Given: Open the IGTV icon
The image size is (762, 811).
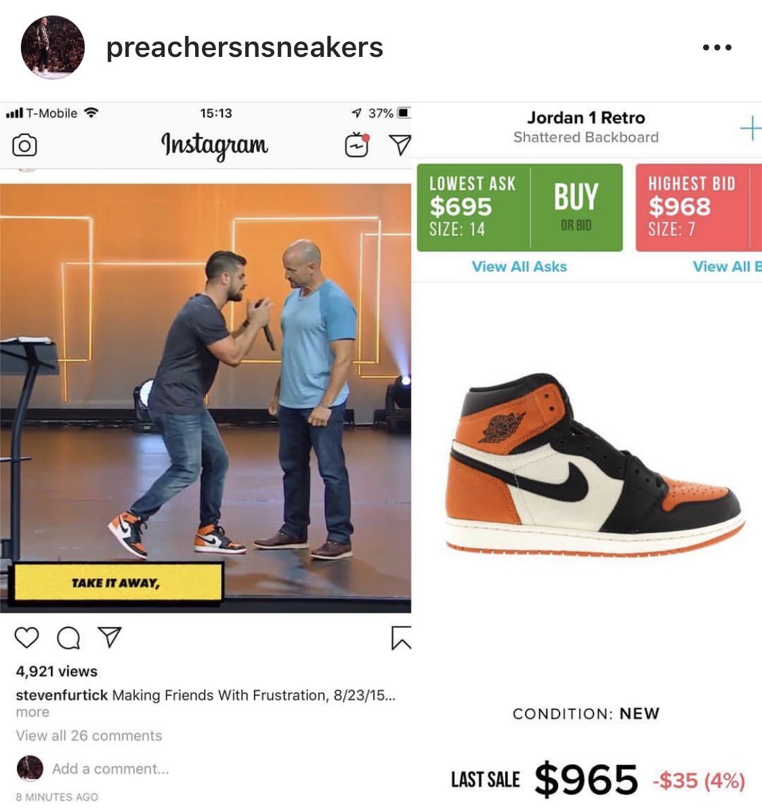Looking at the screenshot, I should (x=357, y=145).
